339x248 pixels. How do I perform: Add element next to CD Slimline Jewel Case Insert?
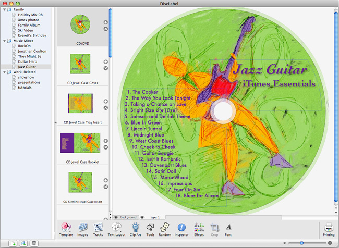105,180
